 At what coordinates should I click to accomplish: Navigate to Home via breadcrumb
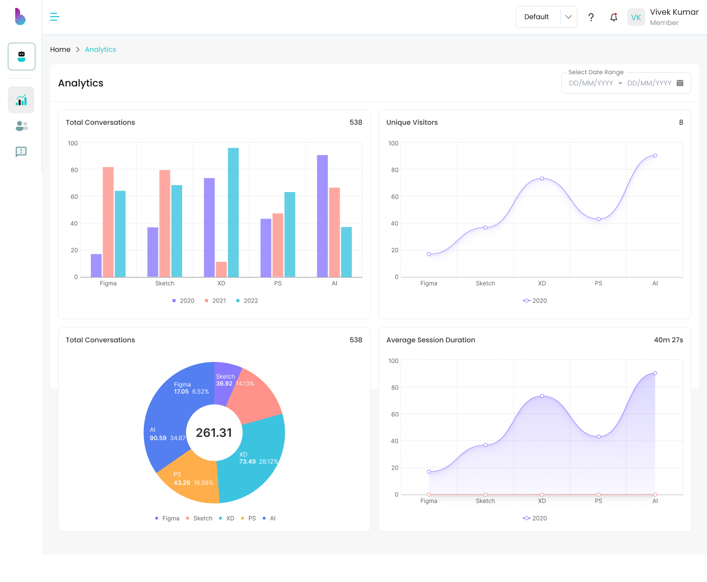tap(60, 49)
